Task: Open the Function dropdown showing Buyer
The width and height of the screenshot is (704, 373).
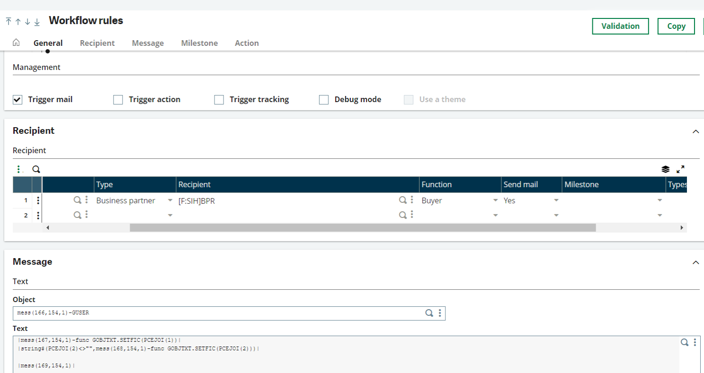Action: click(x=496, y=200)
